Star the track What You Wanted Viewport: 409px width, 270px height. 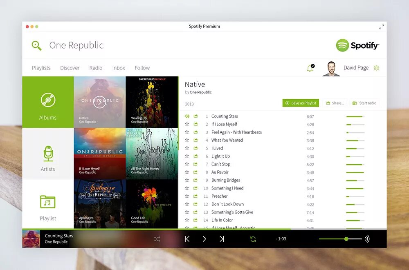pyautogui.click(x=187, y=140)
